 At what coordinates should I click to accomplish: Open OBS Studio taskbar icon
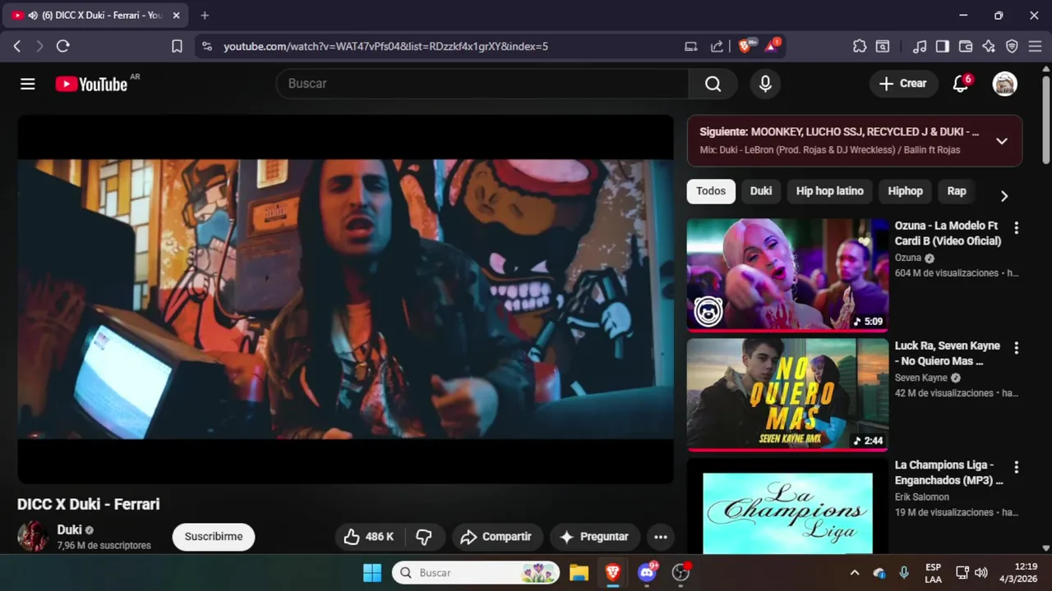(681, 572)
